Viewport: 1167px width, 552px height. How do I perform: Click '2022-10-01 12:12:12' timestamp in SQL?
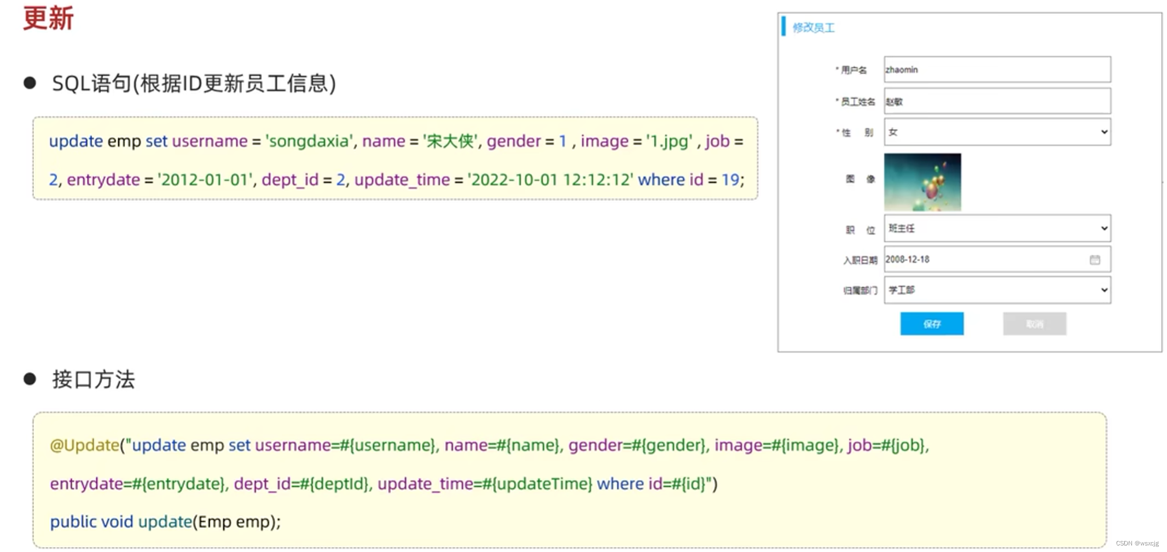click(x=550, y=179)
